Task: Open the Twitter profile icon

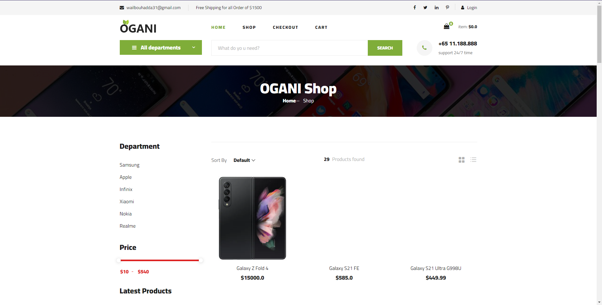Action: tap(425, 7)
